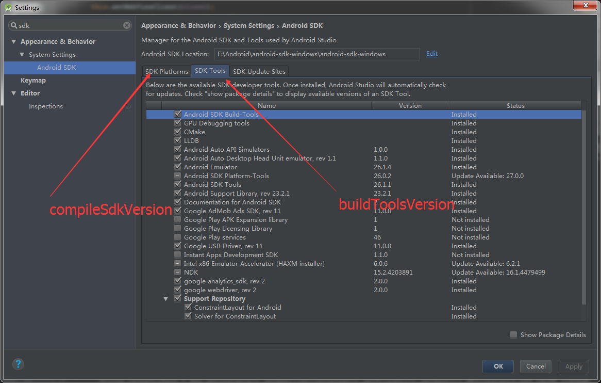Screen dimensions: 601x383
Task: Select 'google webdriver, rev 2' row
Action: pos(364,290)
